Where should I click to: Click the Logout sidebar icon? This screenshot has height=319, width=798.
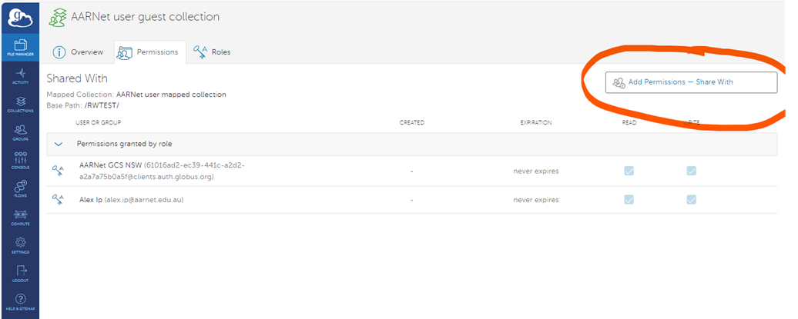20,274
